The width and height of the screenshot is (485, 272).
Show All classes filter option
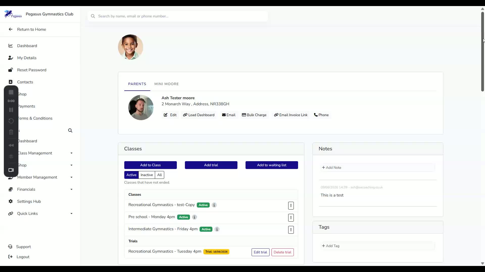(x=159, y=175)
